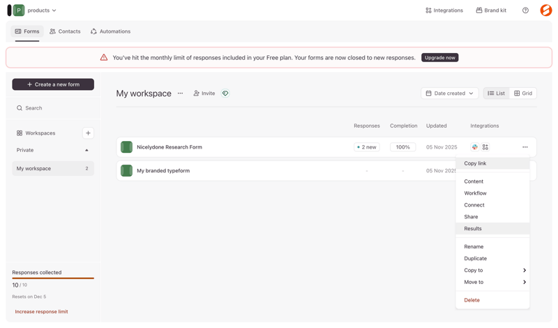Viewport: 558px width, 328px height.
Task: Click the Upgrade now button
Action: coord(439,58)
